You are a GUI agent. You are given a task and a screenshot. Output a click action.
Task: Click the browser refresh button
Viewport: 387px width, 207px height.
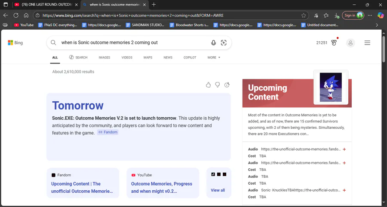[x=16, y=15]
